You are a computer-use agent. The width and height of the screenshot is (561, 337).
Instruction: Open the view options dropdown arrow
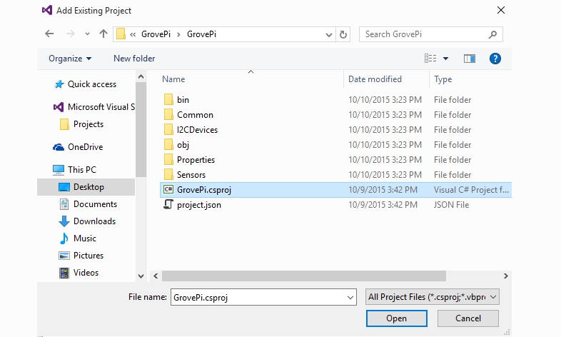[445, 59]
